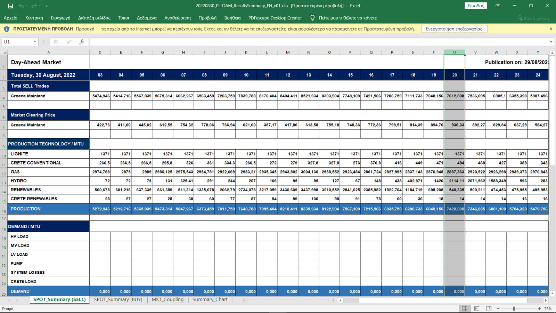The height and width of the screenshot is (313, 556).
Task: Expand the formula bar with chevron
Action: point(551,42)
